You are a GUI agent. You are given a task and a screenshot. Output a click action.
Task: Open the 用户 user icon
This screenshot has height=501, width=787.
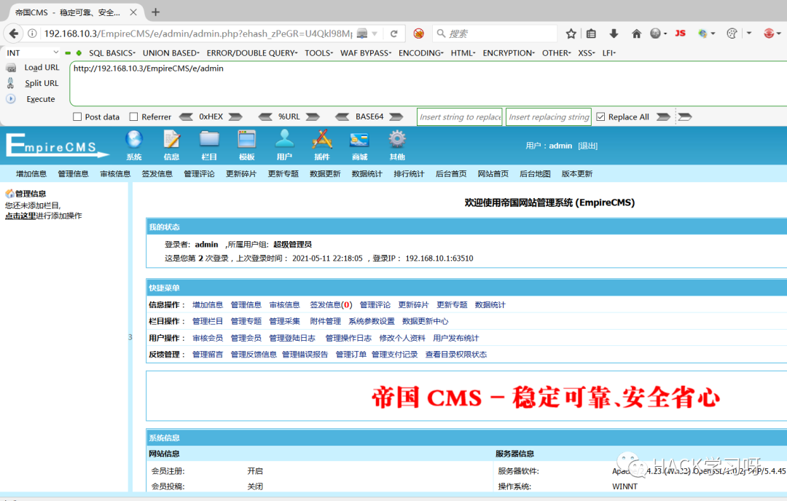click(284, 146)
